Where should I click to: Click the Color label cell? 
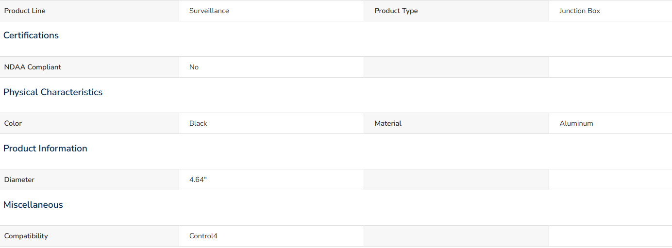tap(89, 123)
